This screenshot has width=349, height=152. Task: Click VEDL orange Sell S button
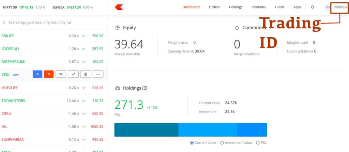coord(49,74)
